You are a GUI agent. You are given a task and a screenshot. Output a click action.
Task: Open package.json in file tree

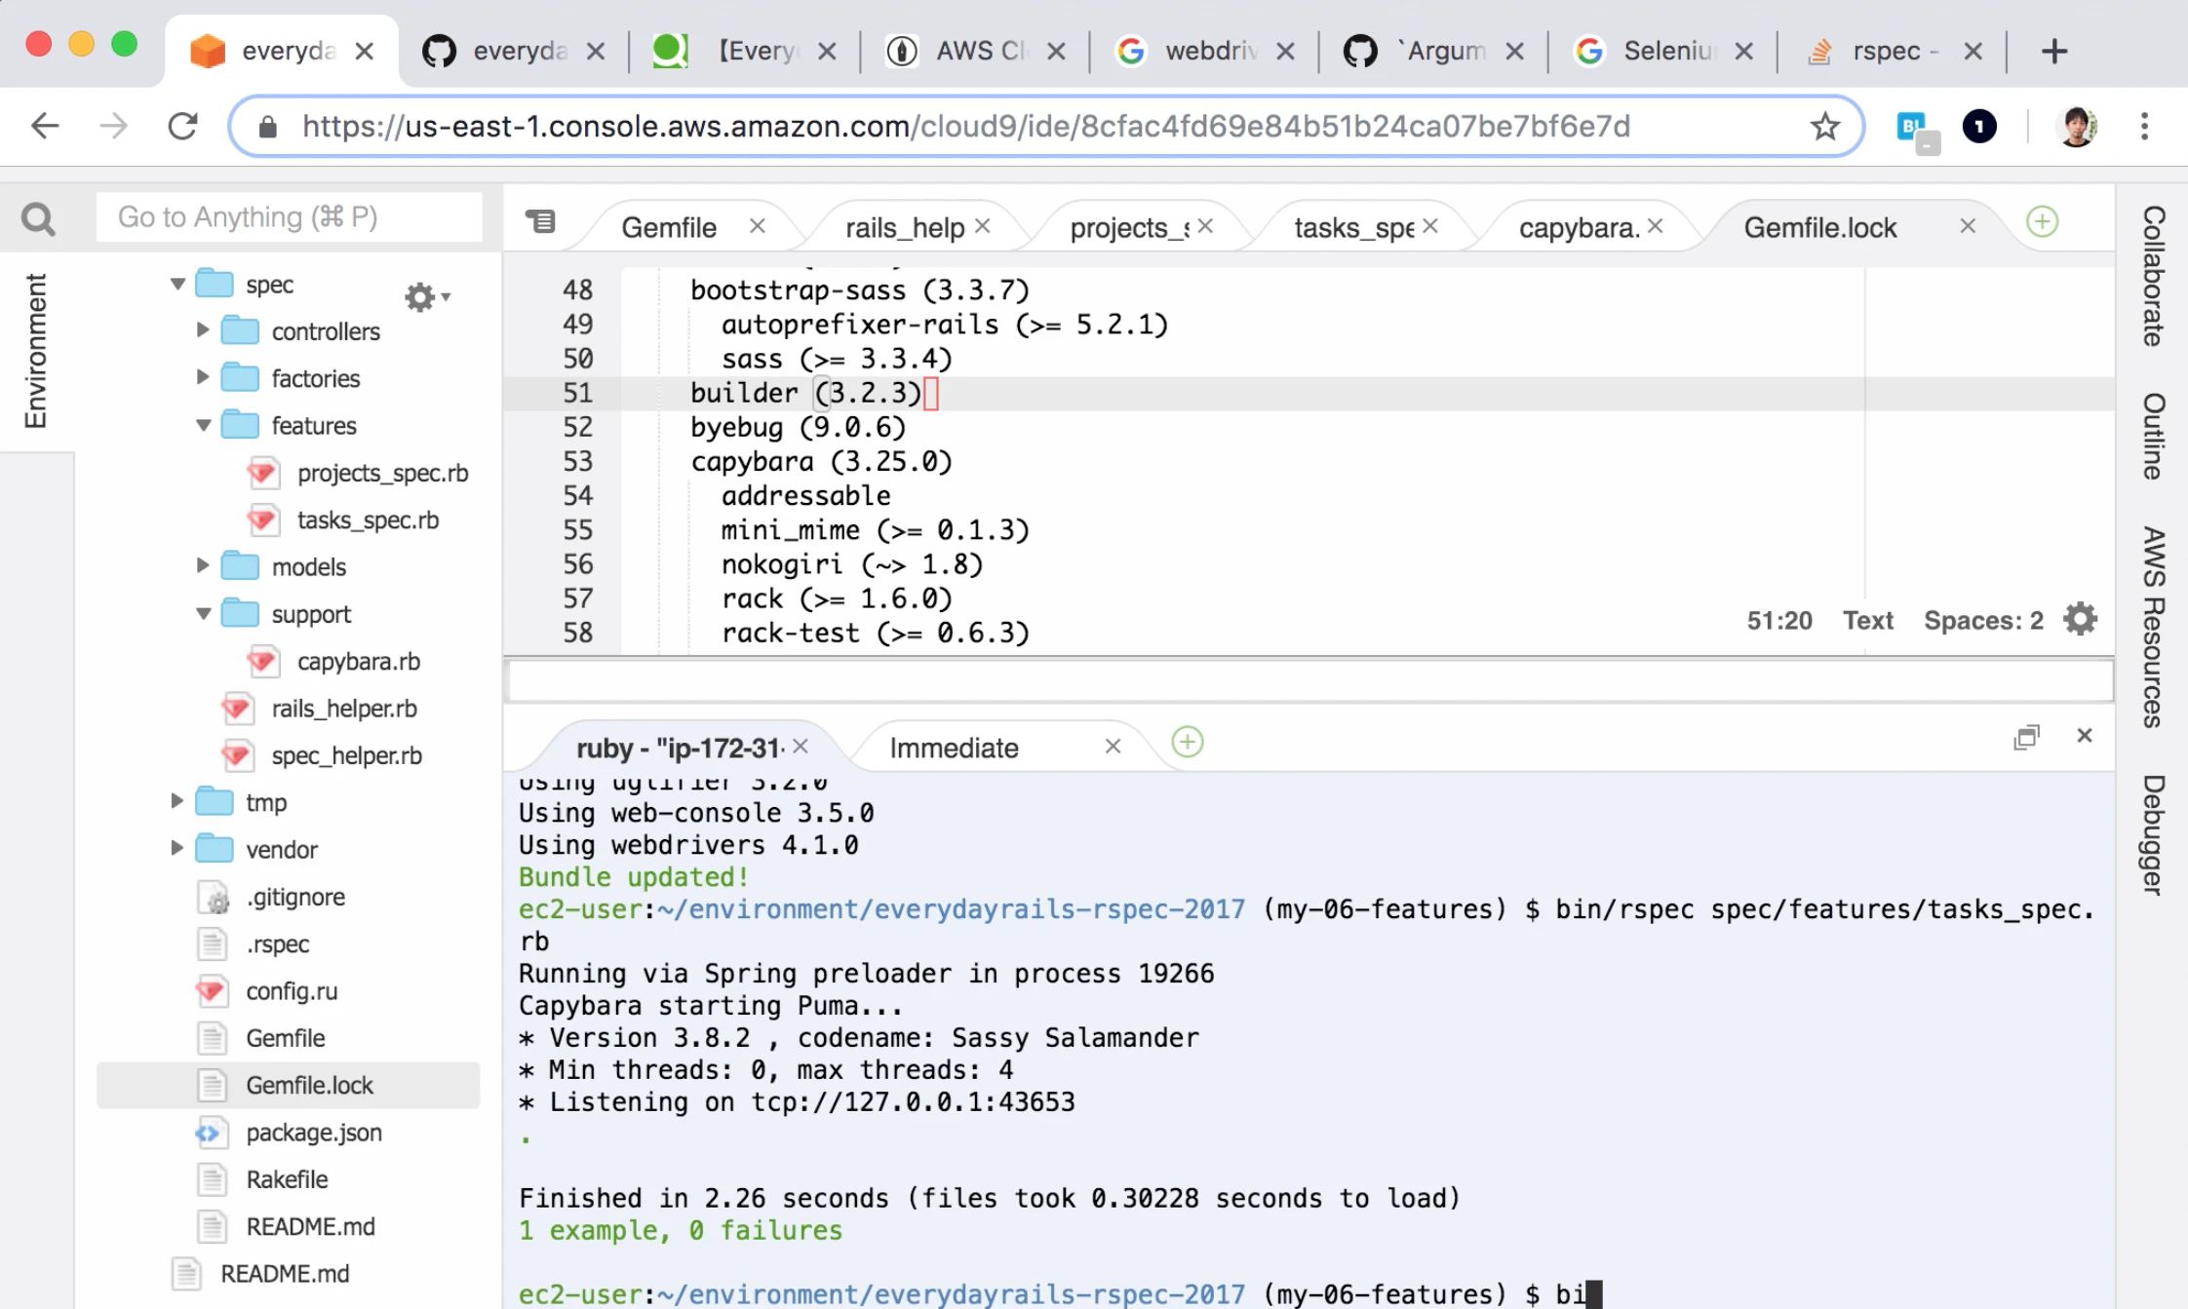pos(313,1133)
